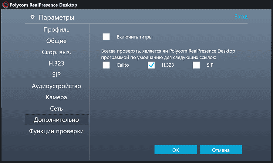Open the Профиль settings section

pos(56,30)
